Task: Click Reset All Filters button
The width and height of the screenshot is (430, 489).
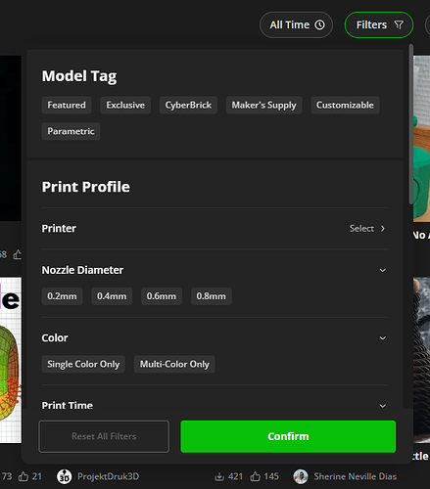Action: tap(104, 436)
